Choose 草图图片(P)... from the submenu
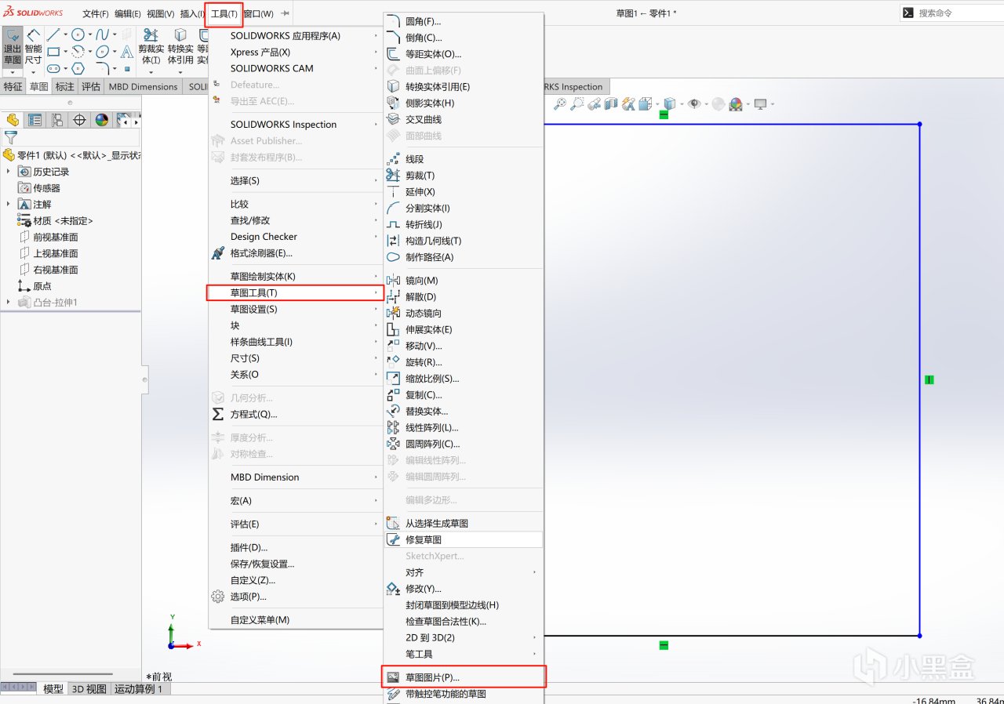1004x704 pixels. [463, 677]
